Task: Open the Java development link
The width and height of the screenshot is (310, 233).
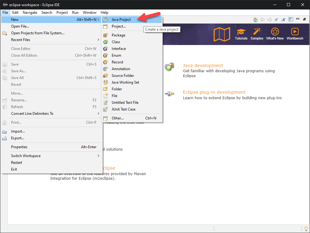Action: 203,66
